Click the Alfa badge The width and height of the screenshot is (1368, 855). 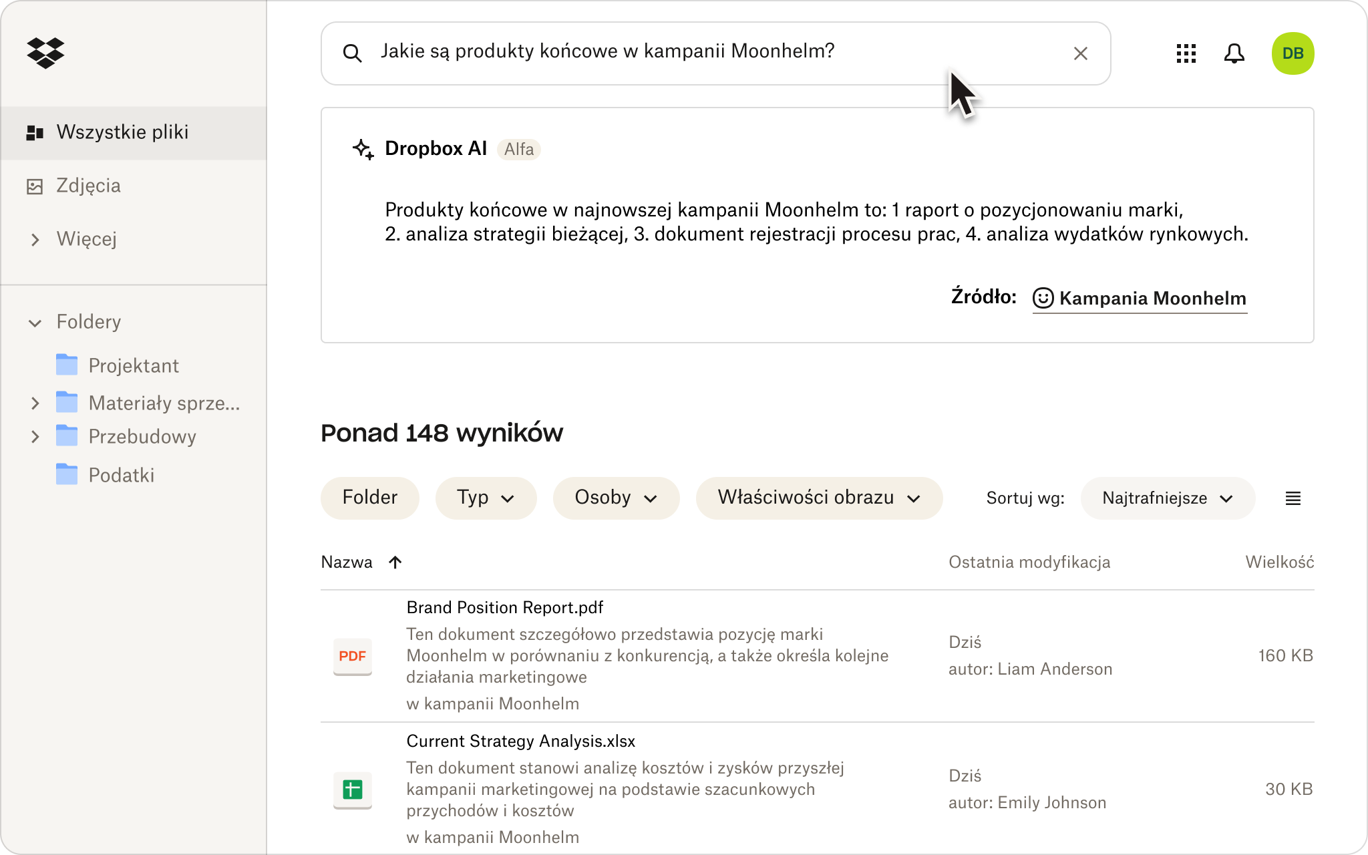pos(518,149)
